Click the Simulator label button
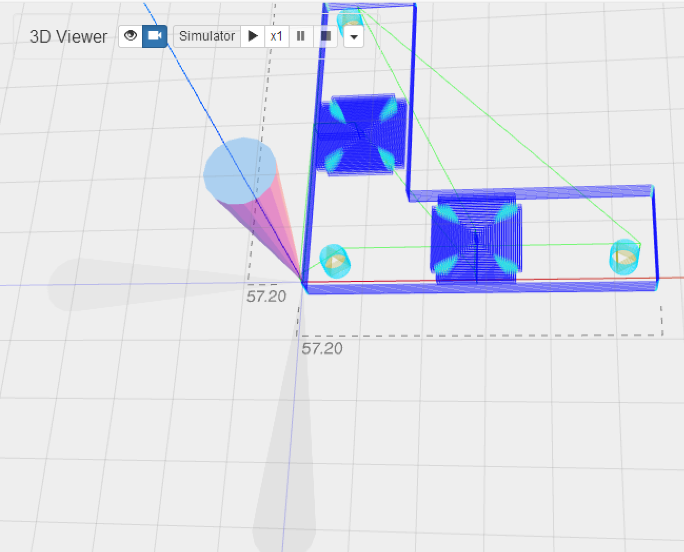This screenshot has width=684, height=552. click(207, 36)
